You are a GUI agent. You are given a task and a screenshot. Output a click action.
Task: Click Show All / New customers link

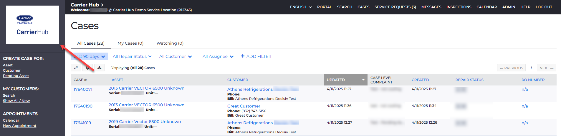[16, 101]
